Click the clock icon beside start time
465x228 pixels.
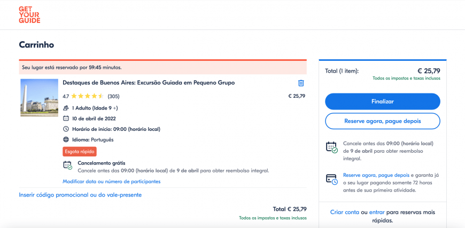(x=66, y=129)
